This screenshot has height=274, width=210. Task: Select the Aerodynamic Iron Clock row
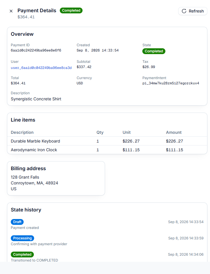point(107,150)
